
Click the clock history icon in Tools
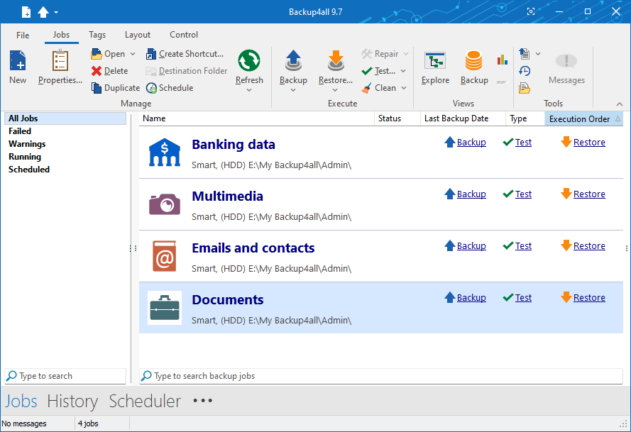click(x=525, y=71)
